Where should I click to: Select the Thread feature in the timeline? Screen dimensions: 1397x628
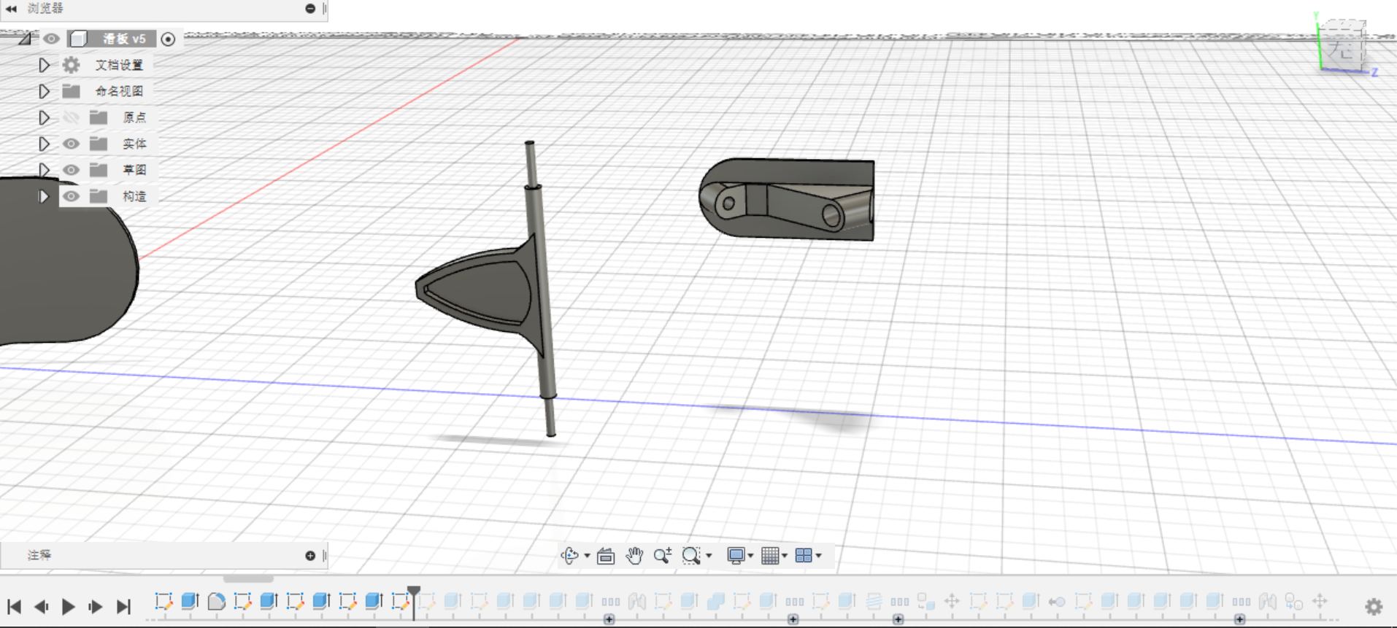point(873,601)
